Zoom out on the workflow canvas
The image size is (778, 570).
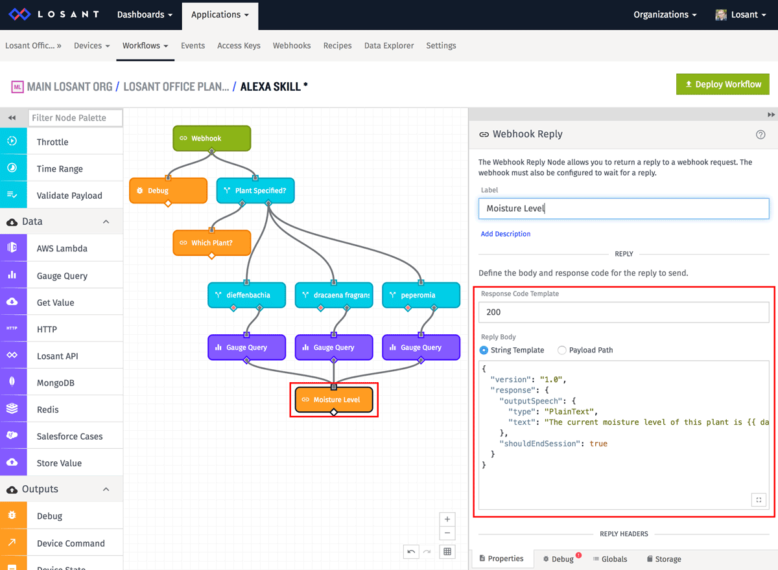click(x=447, y=534)
